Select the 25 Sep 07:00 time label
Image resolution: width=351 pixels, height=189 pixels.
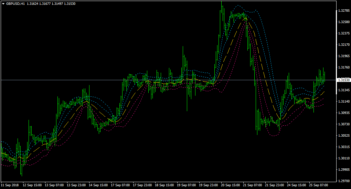319,185
